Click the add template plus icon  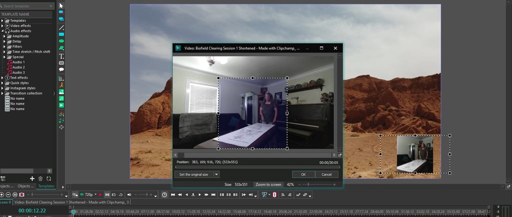pos(32,178)
